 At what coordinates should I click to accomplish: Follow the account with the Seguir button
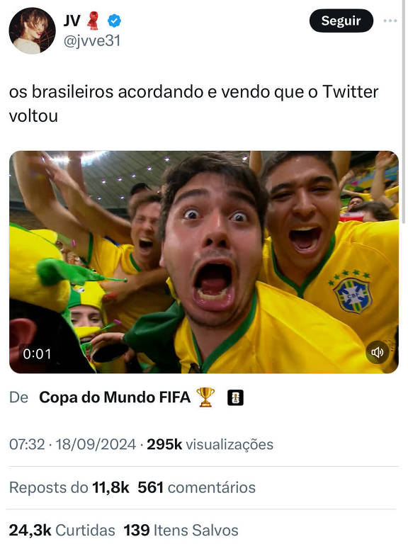pyautogui.click(x=341, y=21)
